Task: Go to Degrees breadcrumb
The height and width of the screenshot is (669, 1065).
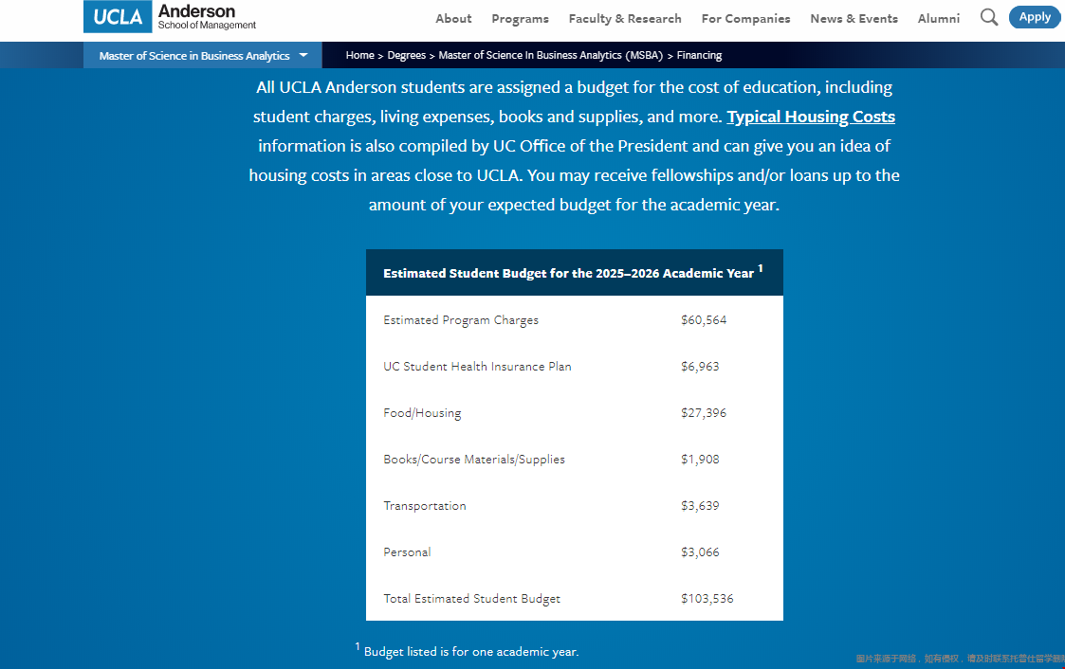Action: click(x=406, y=56)
